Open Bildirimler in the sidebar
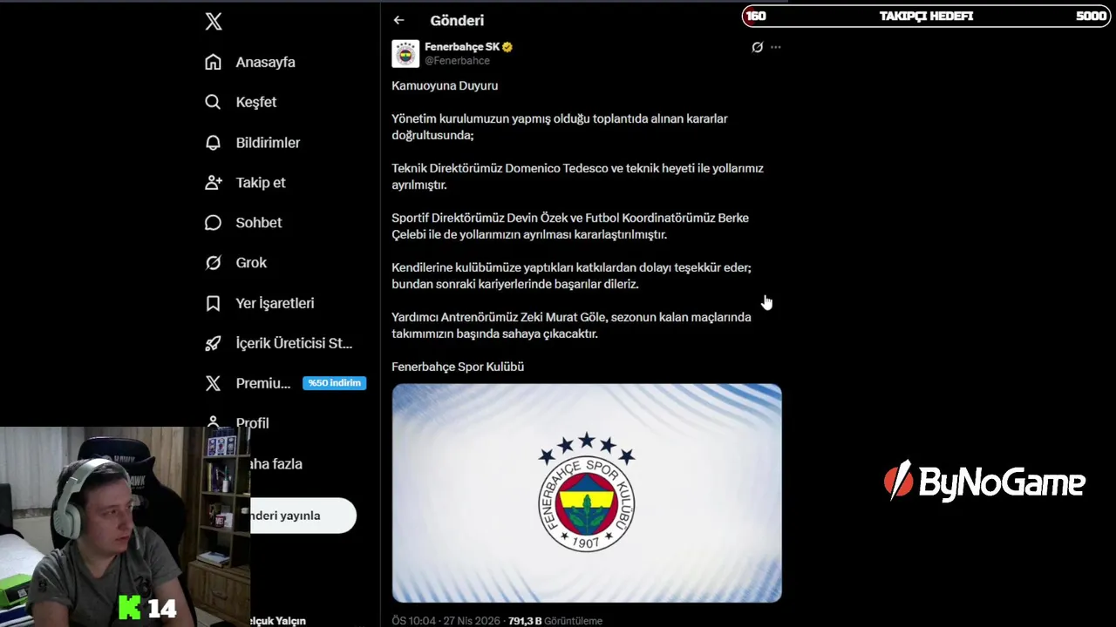Viewport: 1116px width, 627px height. (x=268, y=142)
